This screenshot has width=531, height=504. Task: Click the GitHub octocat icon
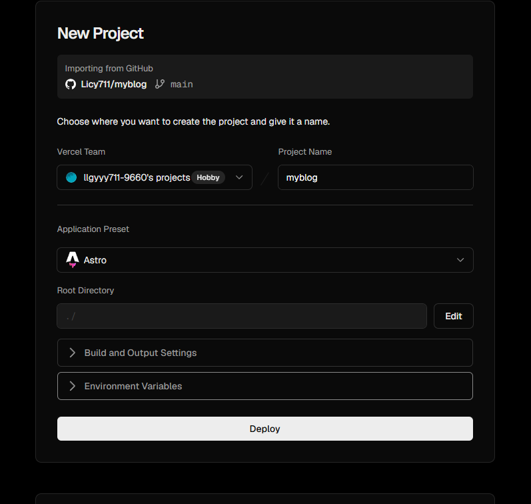[x=71, y=84]
